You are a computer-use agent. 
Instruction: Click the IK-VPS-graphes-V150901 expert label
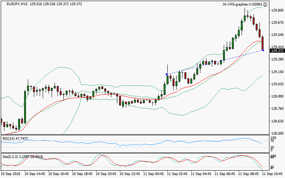[x=242, y=4]
